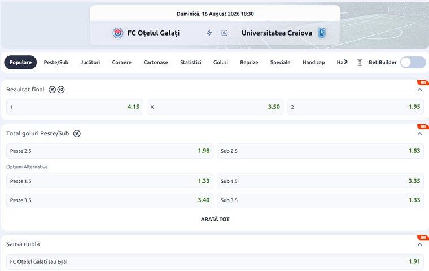Open the Cartonașe tab
The image size is (429, 271).
point(156,63)
